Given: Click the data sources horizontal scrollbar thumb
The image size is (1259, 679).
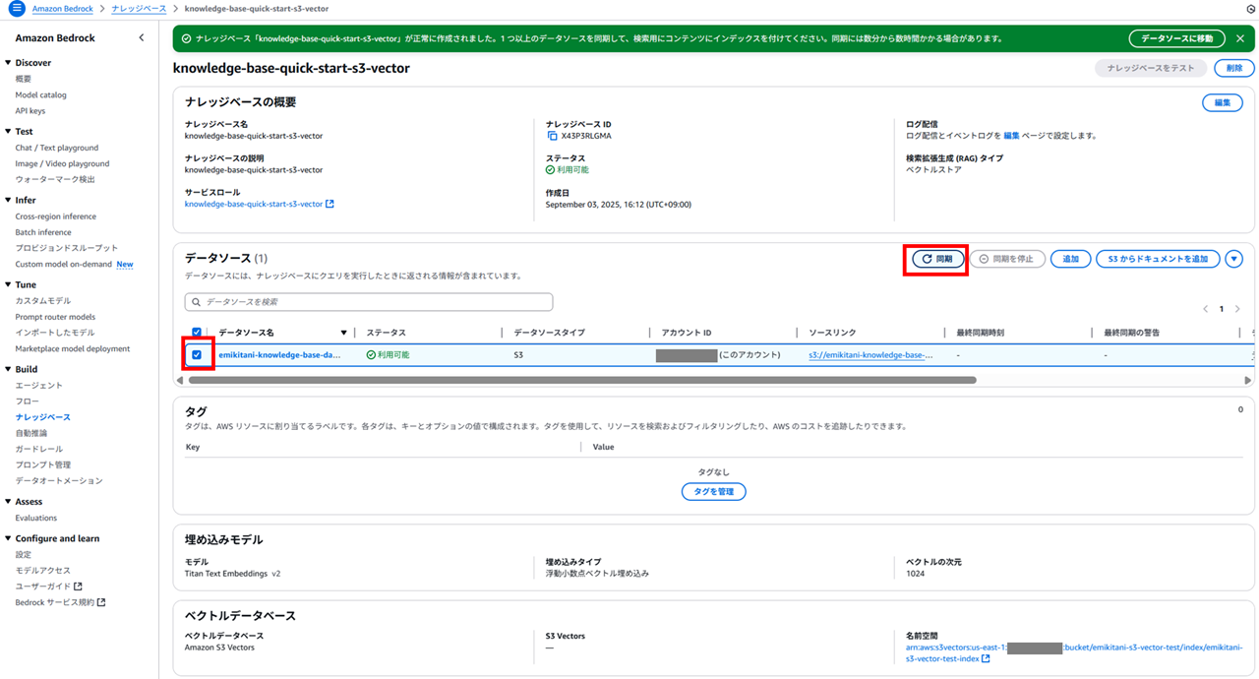Looking at the screenshot, I should (581, 380).
